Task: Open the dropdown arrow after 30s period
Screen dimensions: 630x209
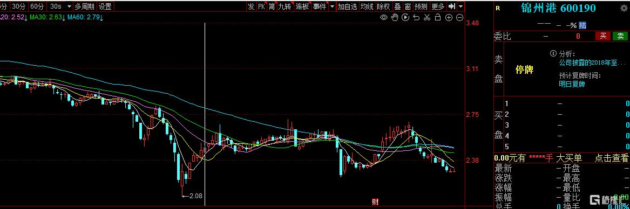Action: [x=69, y=6]
